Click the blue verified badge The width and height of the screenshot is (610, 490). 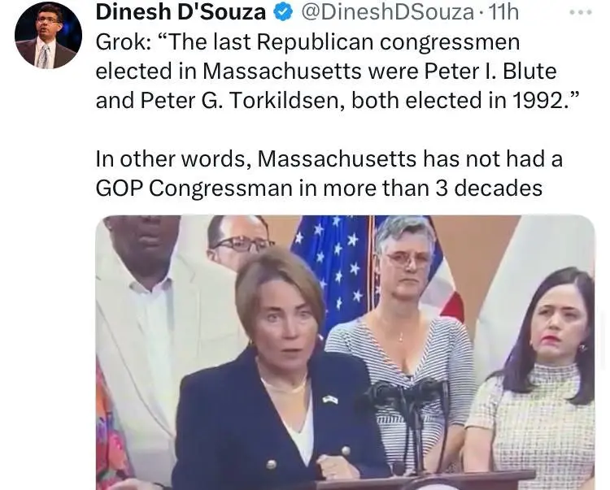click(x=282, y=12)
